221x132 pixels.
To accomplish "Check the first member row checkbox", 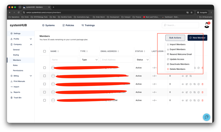I will (45, 68).
